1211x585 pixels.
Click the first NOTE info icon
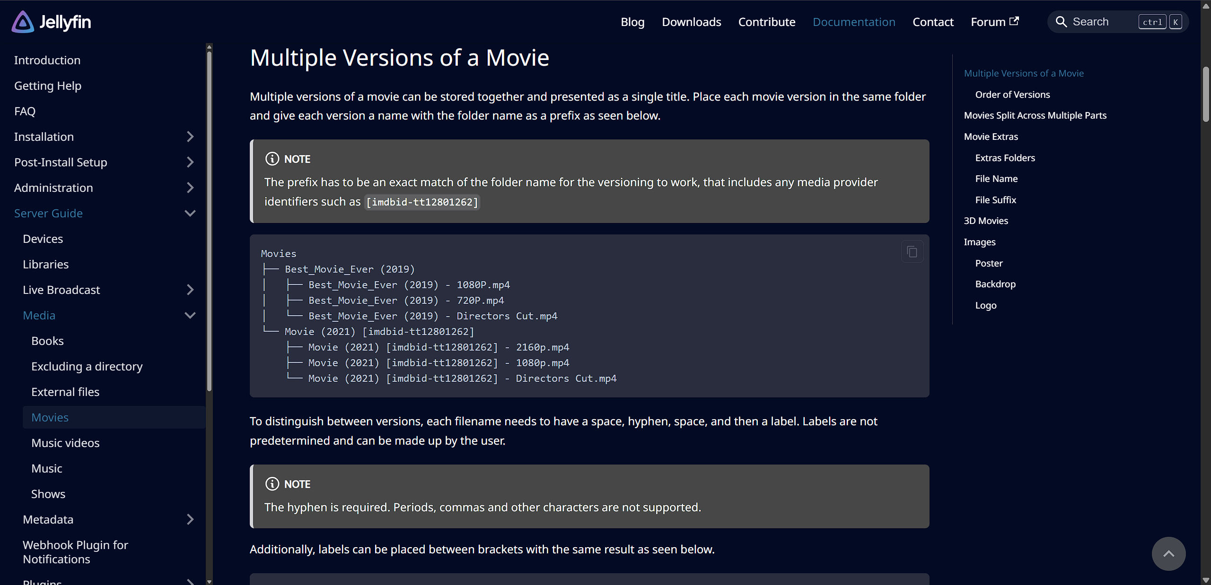pyautogui.click(x=272, y=159)
